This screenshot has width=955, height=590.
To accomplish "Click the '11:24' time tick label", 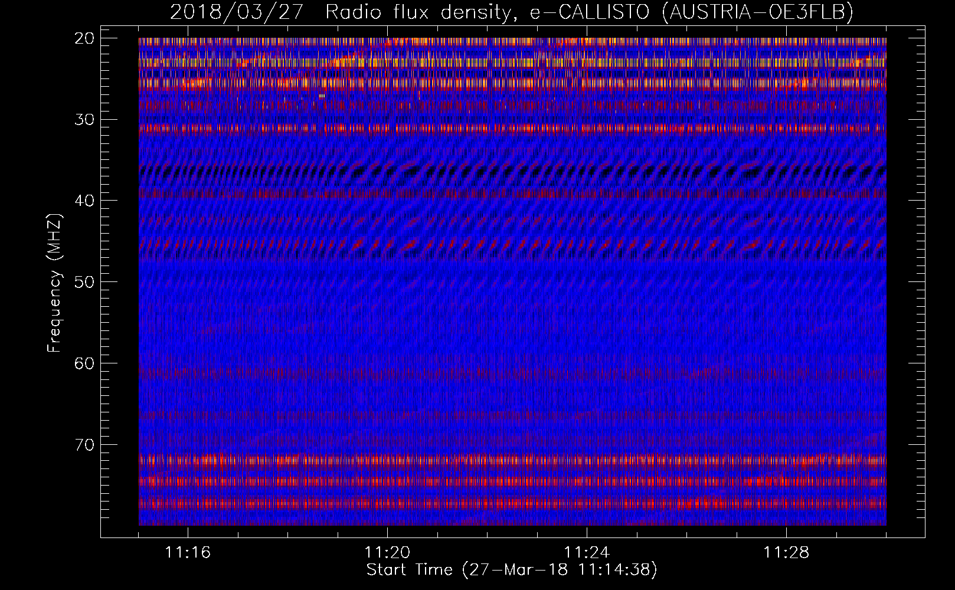I will [587, 553].
